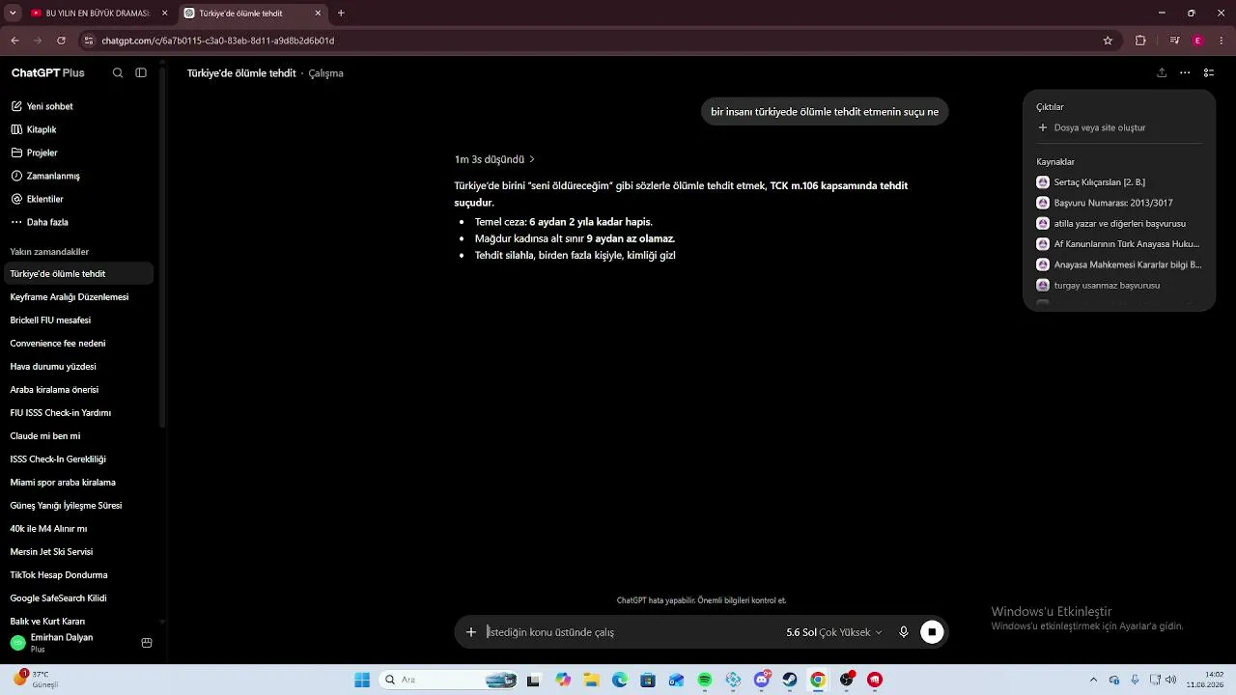Open a new browser tab with plus
The image size is (1236, 695).
pyautogui.click(x=341, y=14)
